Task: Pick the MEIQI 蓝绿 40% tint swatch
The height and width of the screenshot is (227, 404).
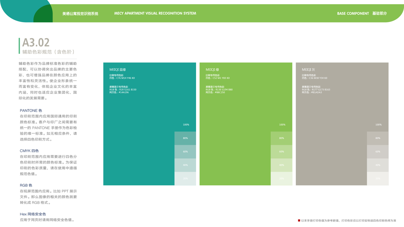Action: pos(185,165)
